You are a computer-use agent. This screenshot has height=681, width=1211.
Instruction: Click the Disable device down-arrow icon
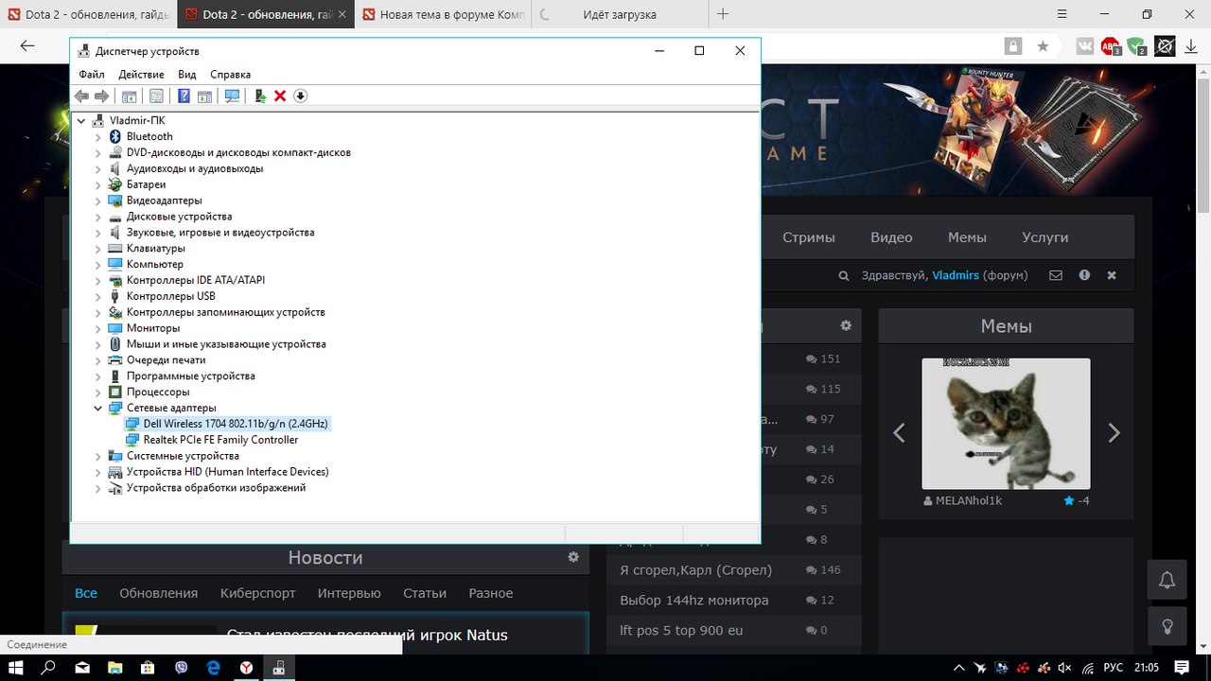(x=301, y=96)
